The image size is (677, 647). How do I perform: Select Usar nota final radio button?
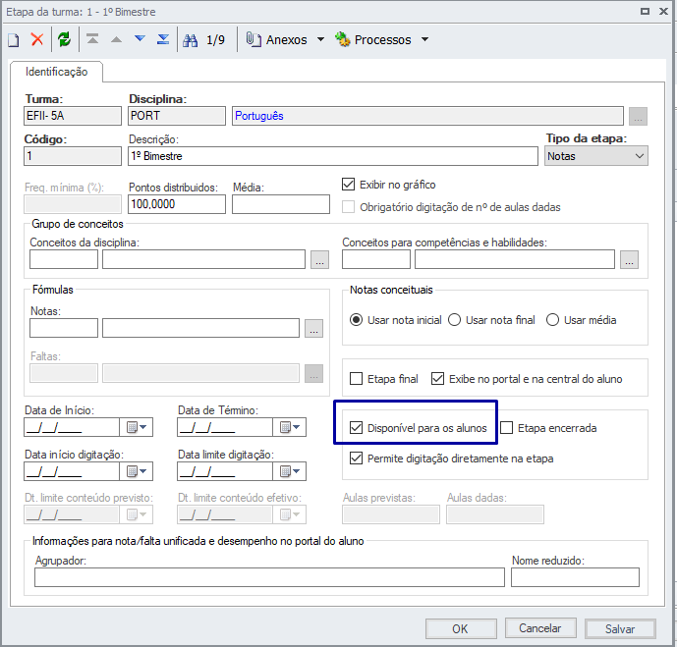tap(454, 320)
